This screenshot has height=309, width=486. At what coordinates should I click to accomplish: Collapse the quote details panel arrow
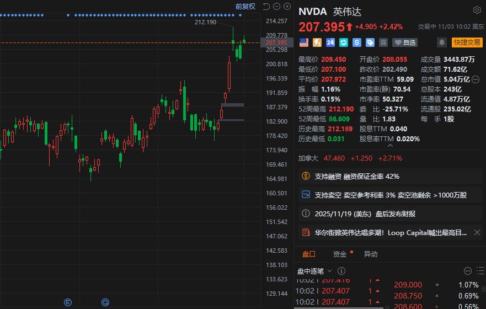391,146
